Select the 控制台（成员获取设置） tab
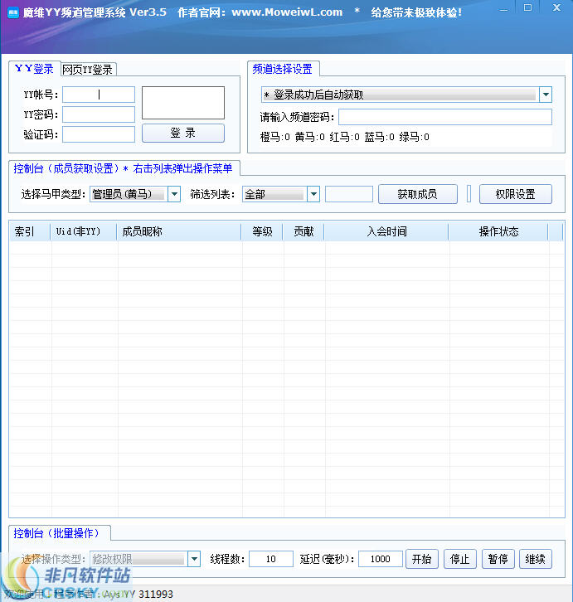This screenshot has width=573, height=602. tap(124, 168)
